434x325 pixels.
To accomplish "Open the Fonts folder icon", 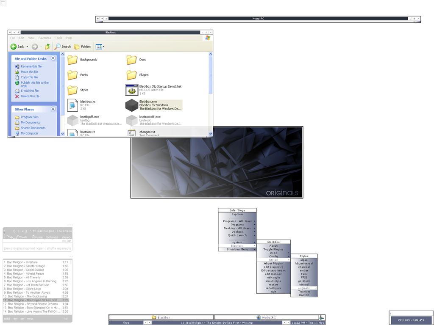I will 72,75.
